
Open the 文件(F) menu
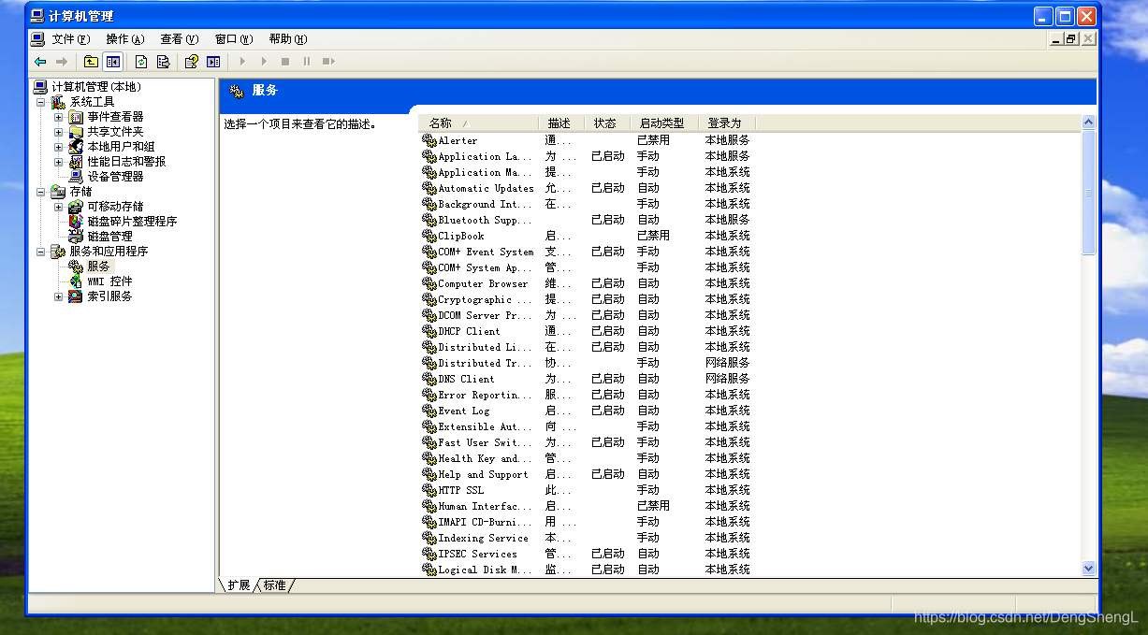pyautogui.click(x=71, y=39)
